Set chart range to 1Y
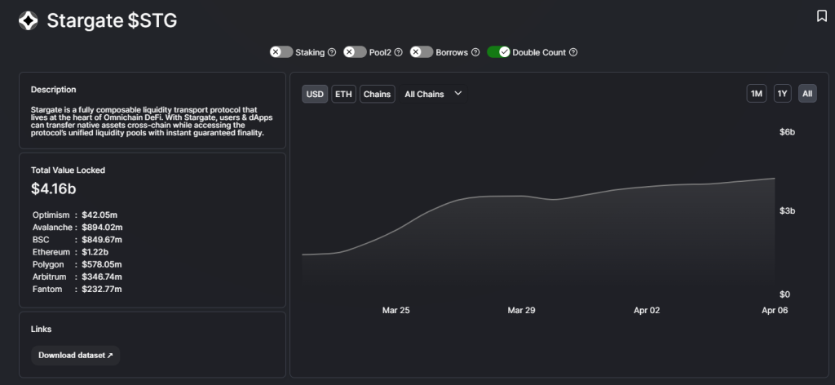Image resolution: width=835 pixels, height=385 pixels. click(x=782, y=95)
